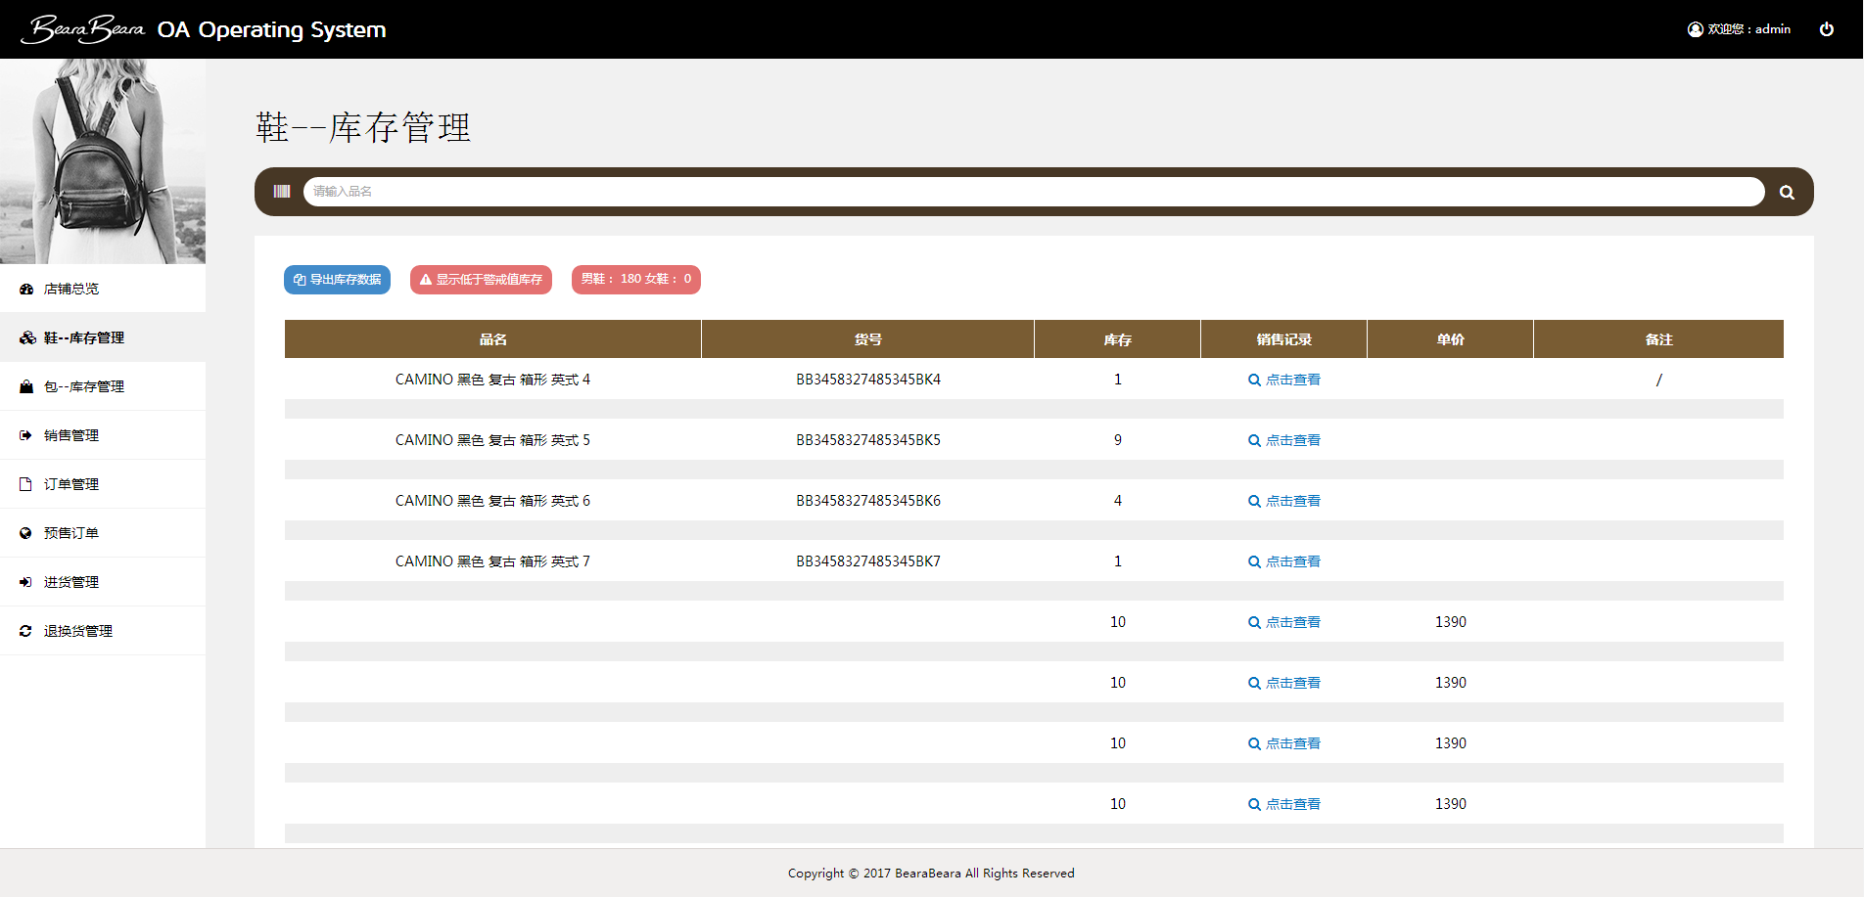Click the power logout icon
Viewport: 1864px width, 897px height.
coord(1826,29)
